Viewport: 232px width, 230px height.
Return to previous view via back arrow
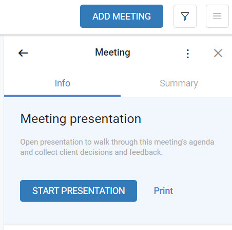[23, 53]
